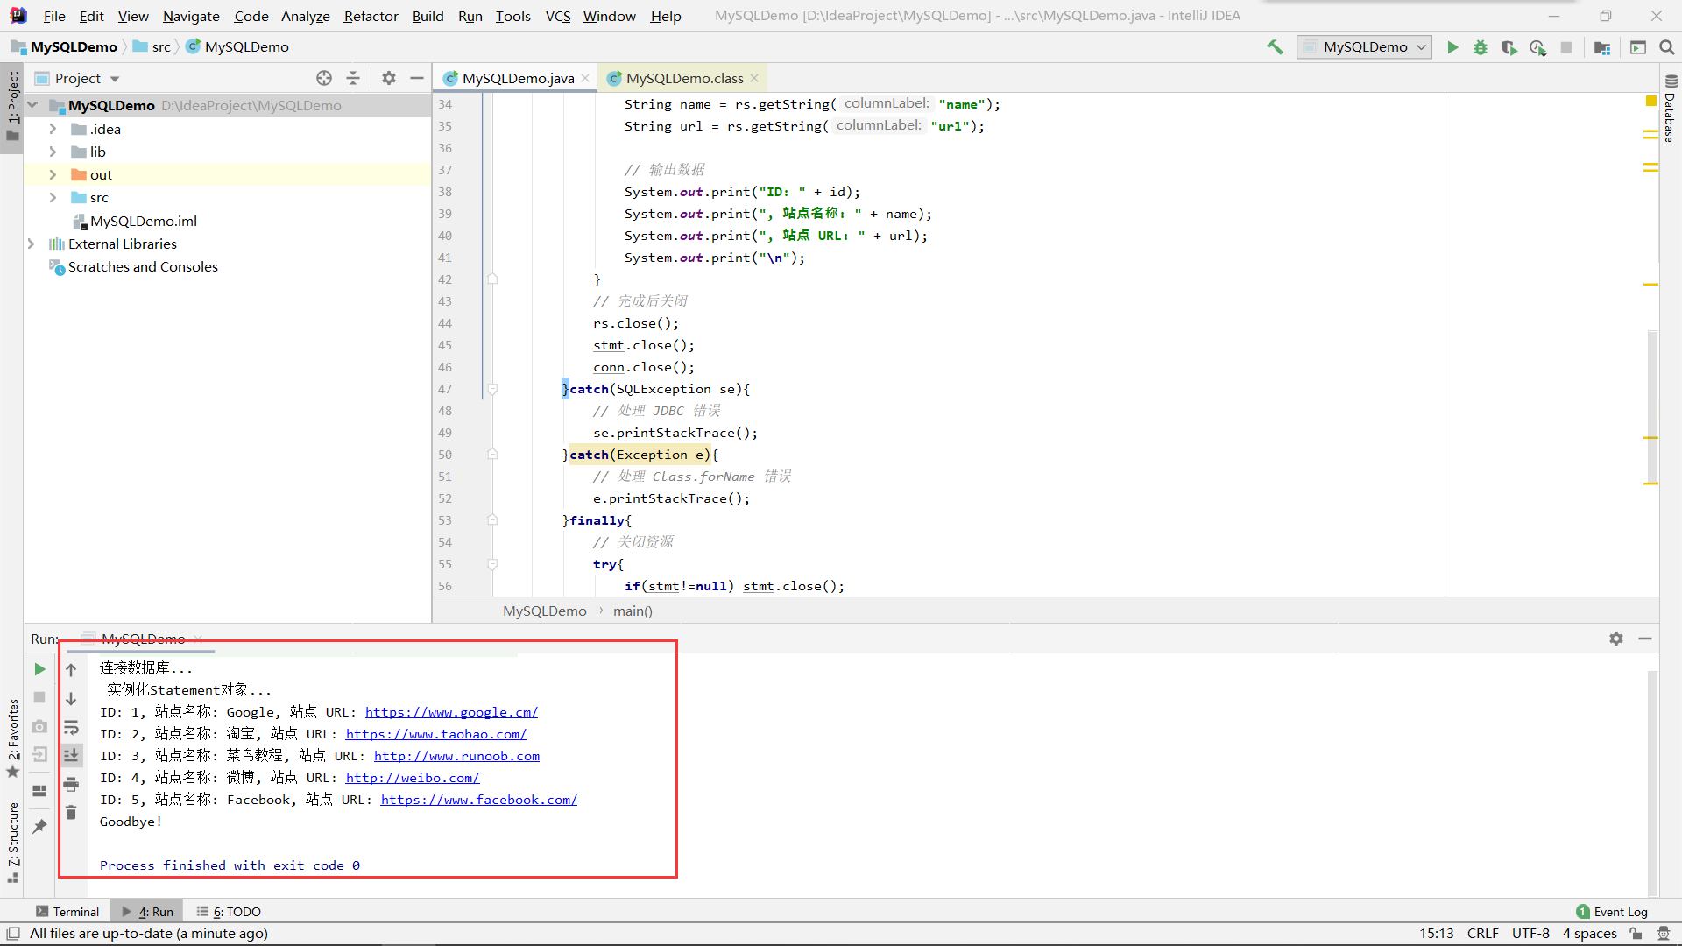Run MySQLDemo with green play button
Screen dimensions: 1682x946
[1452, 47]
